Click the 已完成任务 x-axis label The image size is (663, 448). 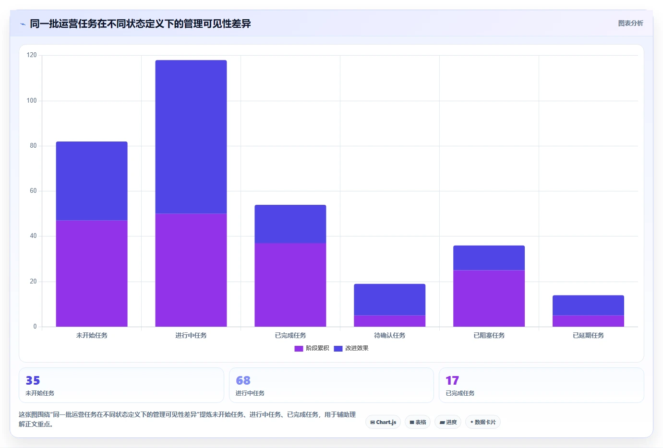coord(290,335)
